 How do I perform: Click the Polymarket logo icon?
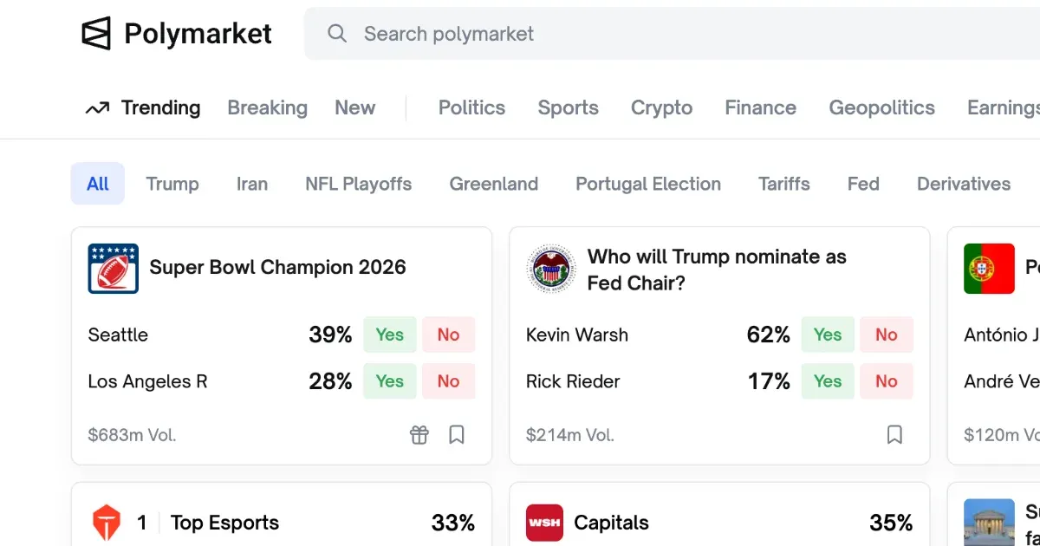[x=96, y=34]
